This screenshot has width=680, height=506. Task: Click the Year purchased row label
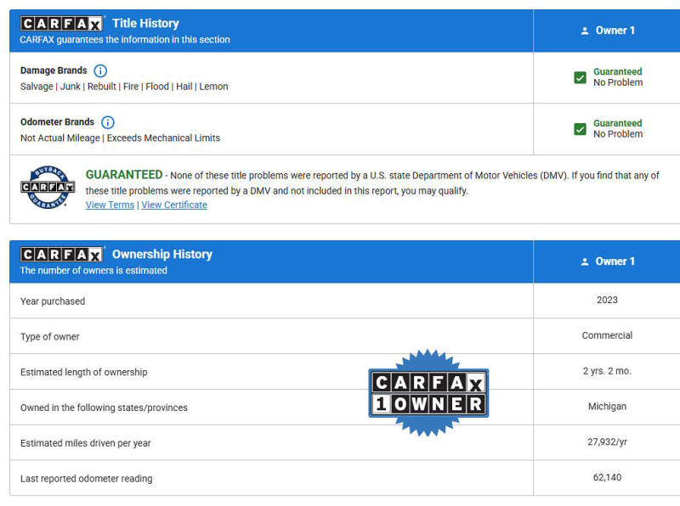coord(53,301)
